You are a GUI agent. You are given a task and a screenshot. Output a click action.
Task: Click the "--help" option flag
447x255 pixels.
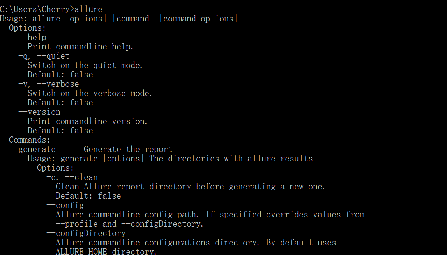point(32,37)
